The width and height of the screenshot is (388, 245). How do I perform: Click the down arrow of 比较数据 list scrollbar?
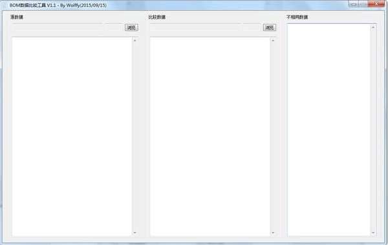coord(273,232)
